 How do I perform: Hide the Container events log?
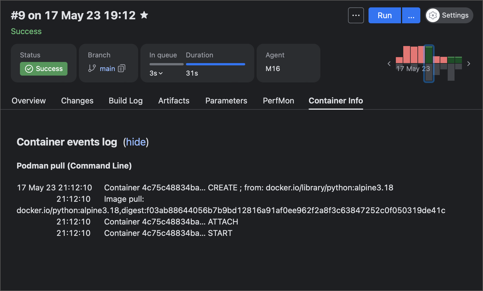point(136,142)
